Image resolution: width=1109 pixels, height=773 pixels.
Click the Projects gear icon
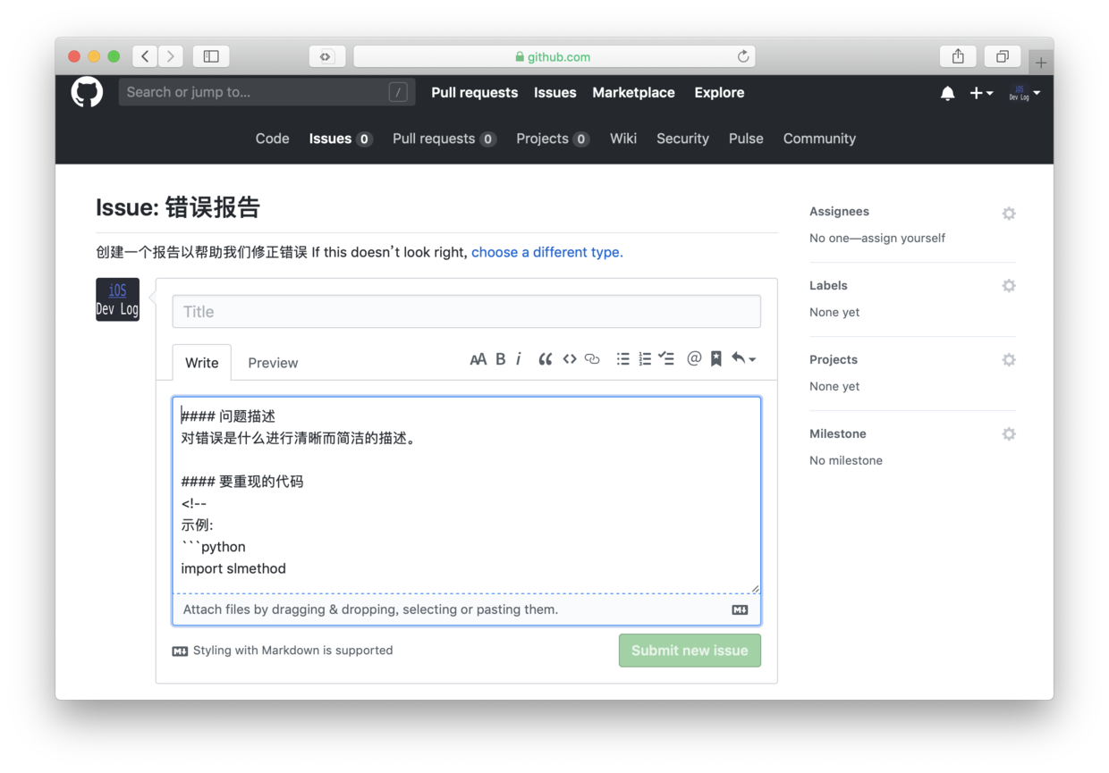(x=1009, y=360)
